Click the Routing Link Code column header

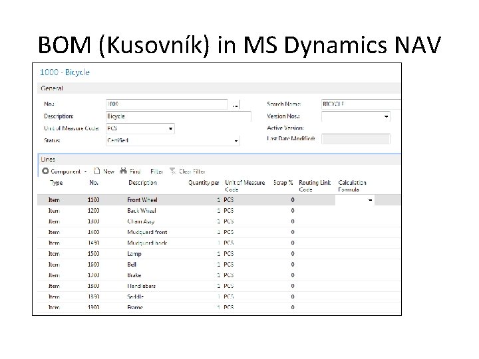click(315, 186)
